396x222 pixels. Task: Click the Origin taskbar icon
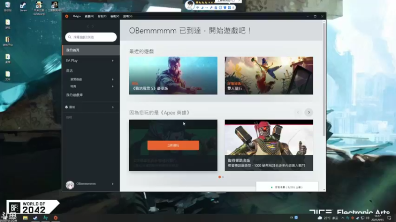[55, 218]
